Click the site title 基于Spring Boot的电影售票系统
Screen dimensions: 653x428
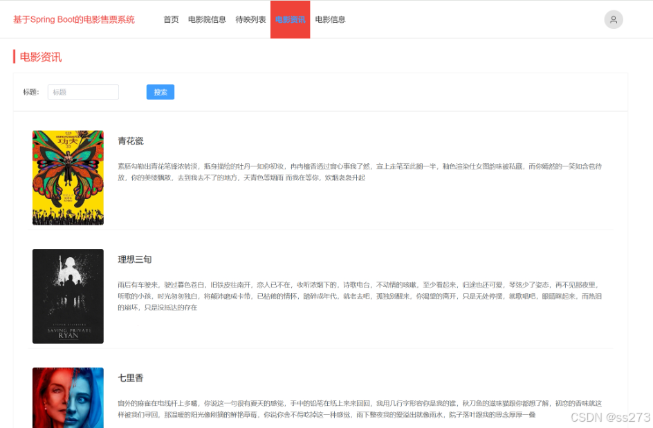74,19
